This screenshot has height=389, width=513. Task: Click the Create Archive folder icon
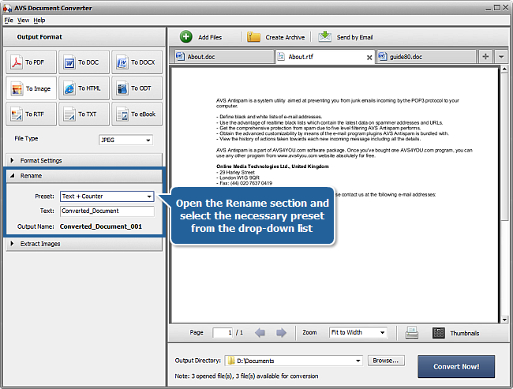[253, 37]
